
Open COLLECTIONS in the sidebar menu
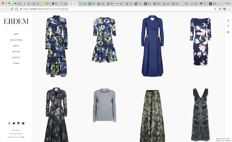coord(16,40)
